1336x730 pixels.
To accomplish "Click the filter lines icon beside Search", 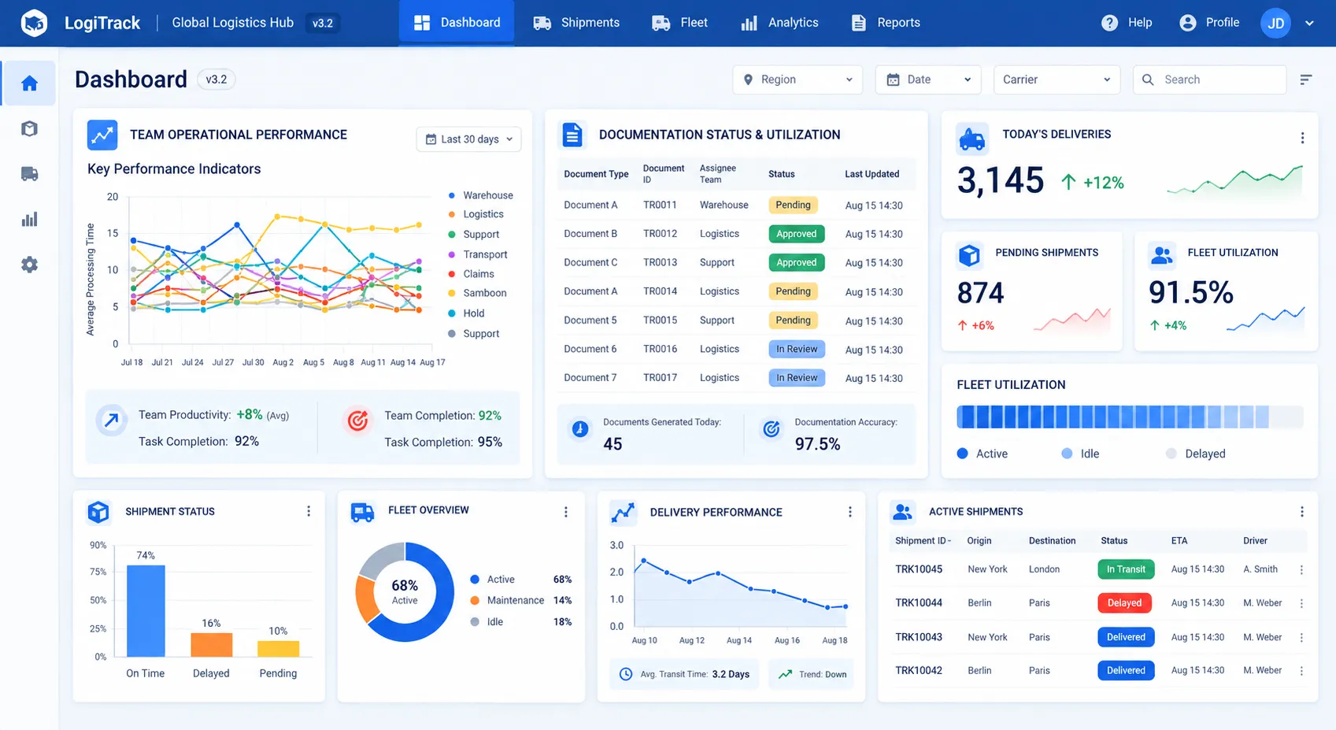I will (1306, 80).
